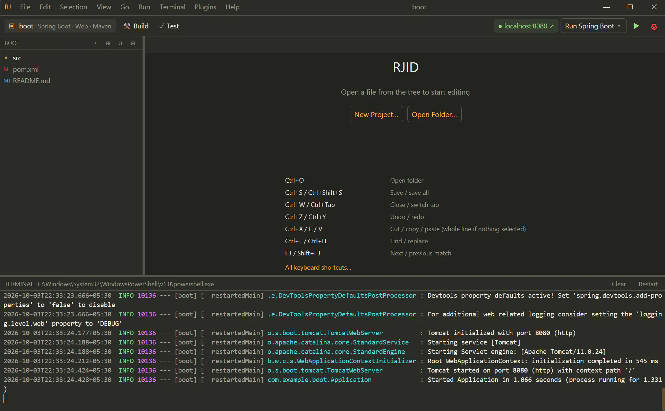Click the Open Folder... button
665x411 pixels.
[x=434, y=114]
